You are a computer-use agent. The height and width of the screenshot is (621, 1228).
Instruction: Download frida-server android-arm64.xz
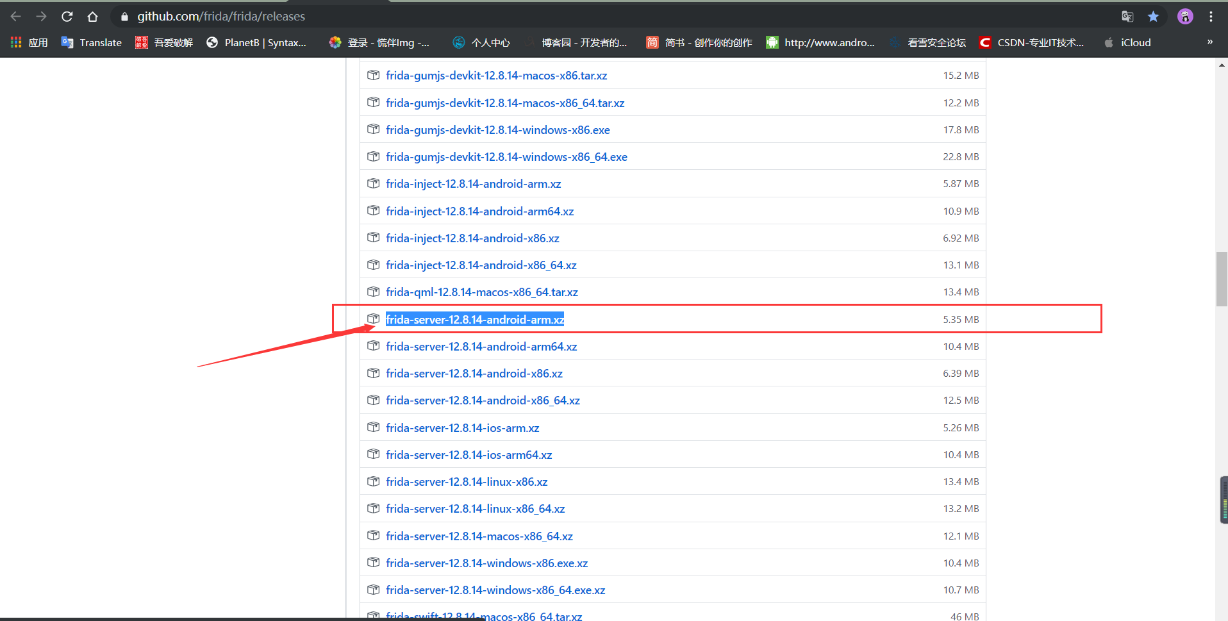pyautogui.click(x=481, y=347)
